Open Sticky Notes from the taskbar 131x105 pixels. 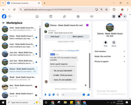click(72, 102)
